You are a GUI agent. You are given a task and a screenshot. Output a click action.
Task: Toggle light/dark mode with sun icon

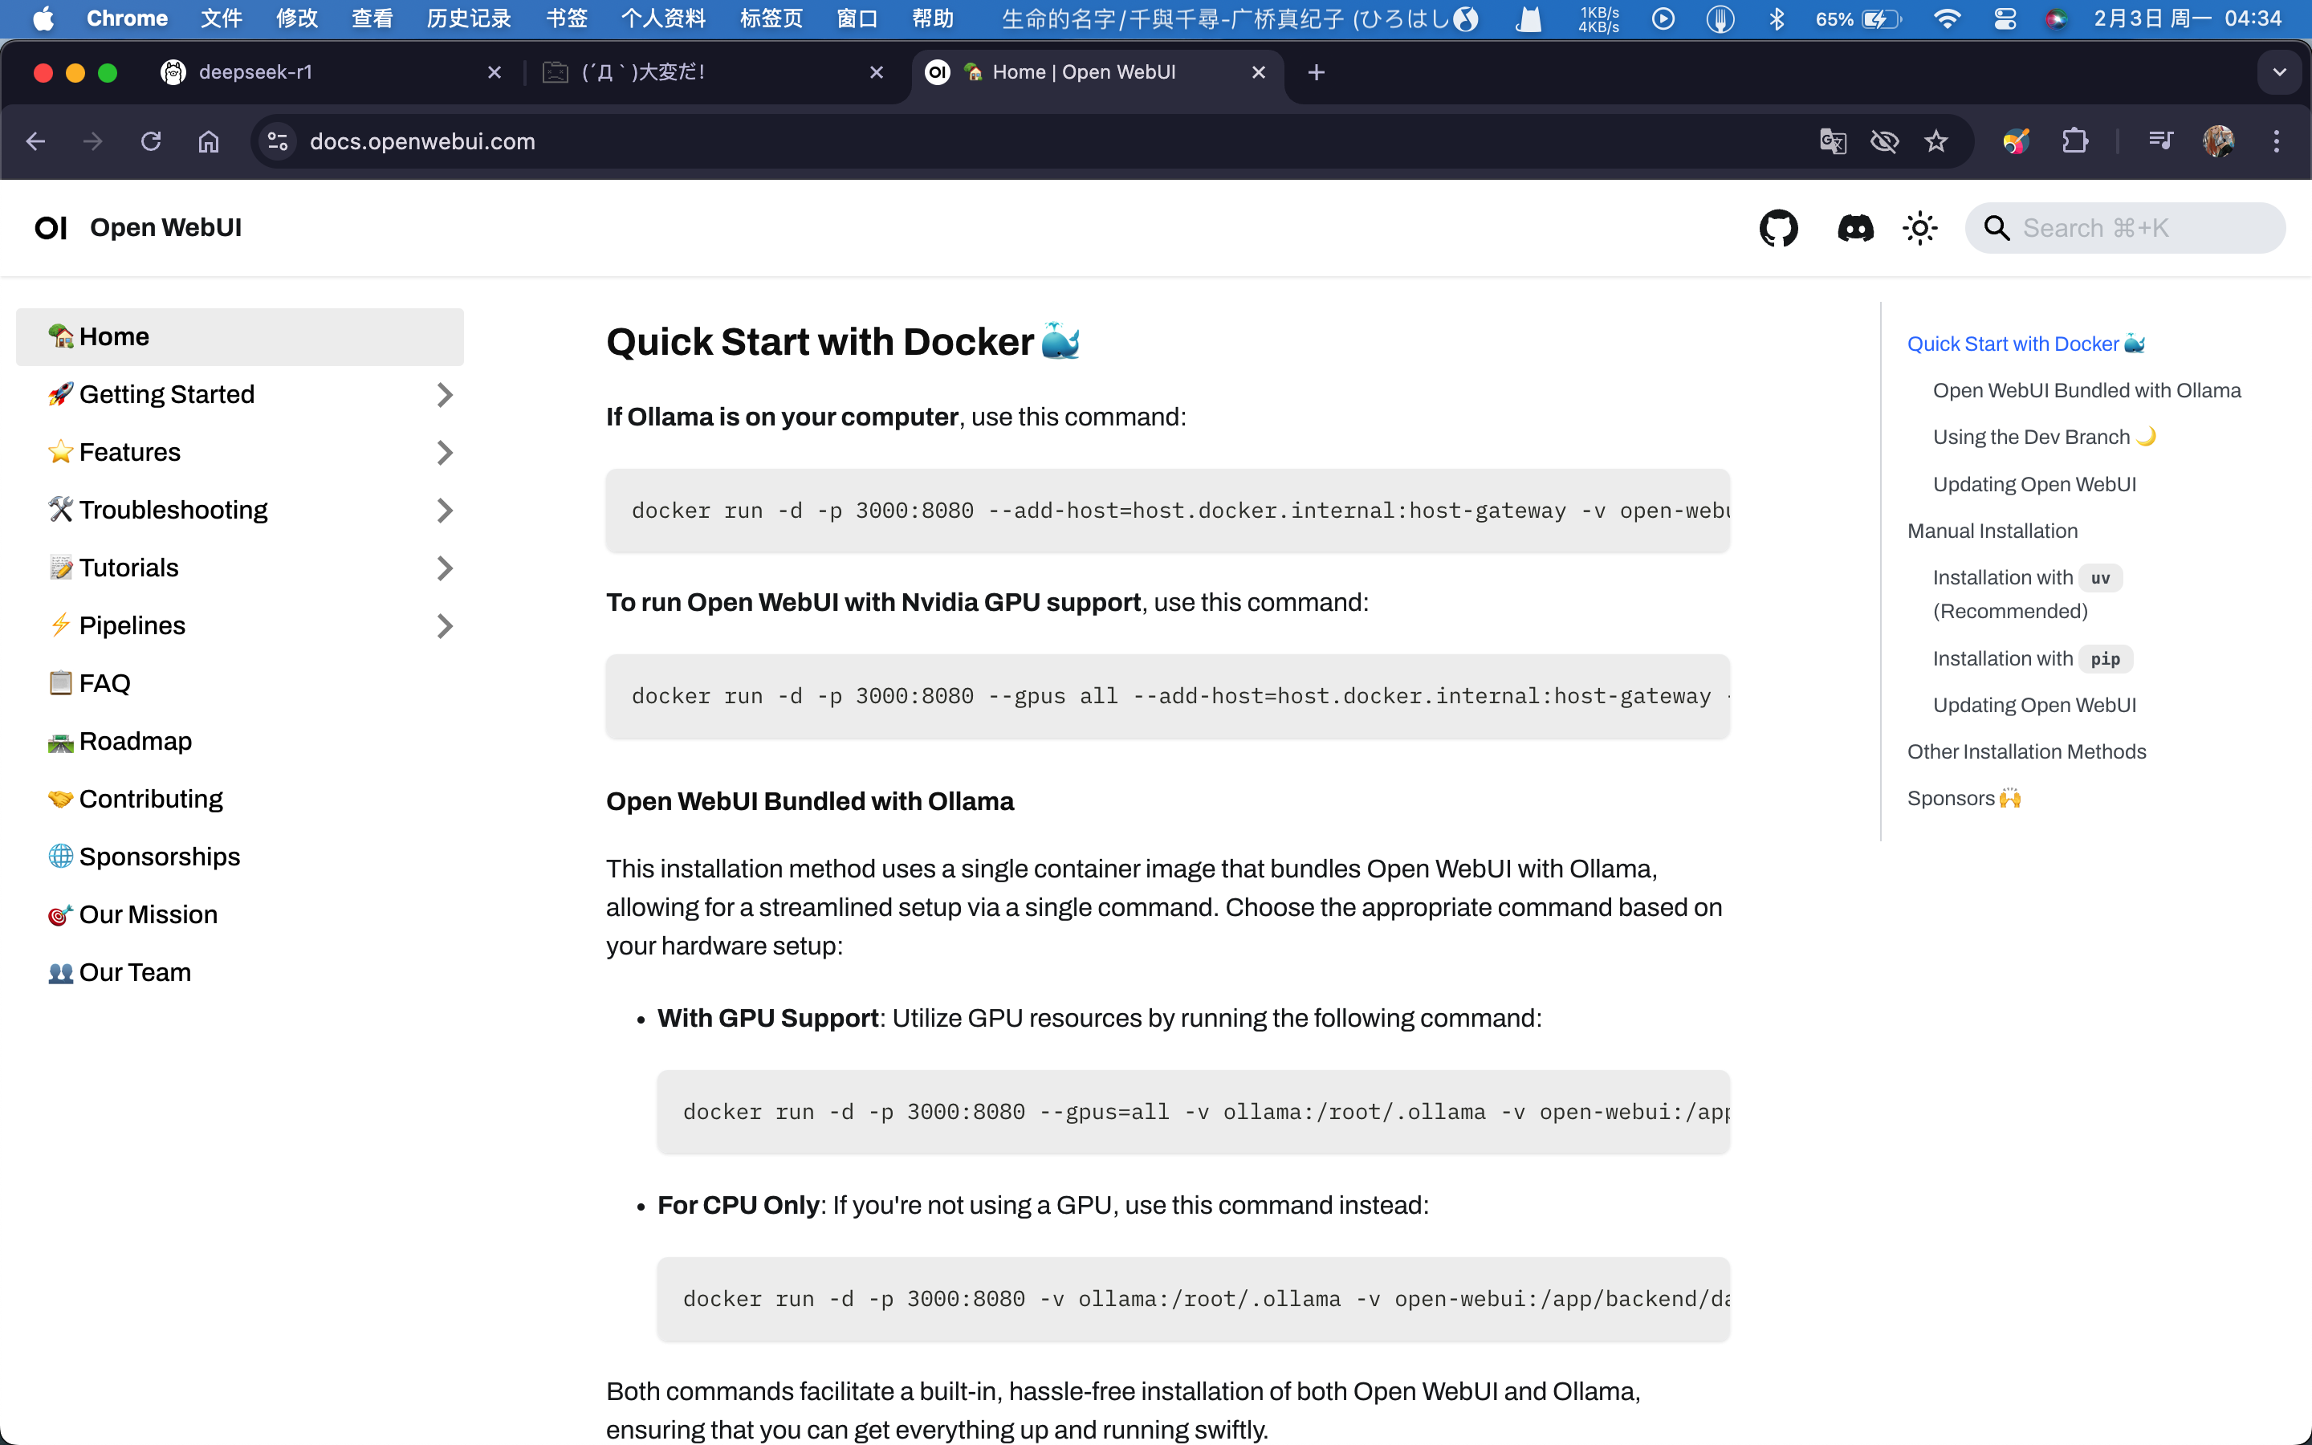tap(1919, 229)
